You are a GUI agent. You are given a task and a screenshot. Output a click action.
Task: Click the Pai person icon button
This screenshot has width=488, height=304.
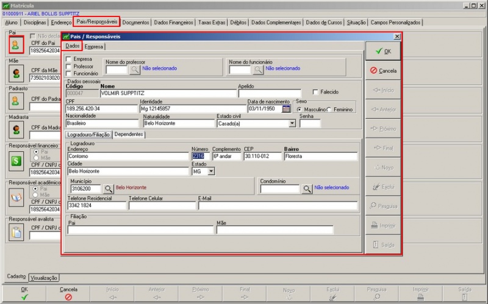(16, 44)
